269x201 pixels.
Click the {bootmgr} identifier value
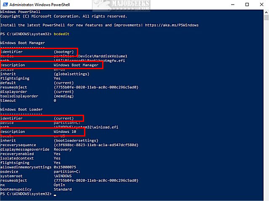64,52
